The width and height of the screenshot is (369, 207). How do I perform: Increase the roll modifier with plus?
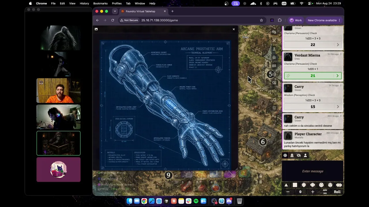pyautogui.click(x=312, y=192)
